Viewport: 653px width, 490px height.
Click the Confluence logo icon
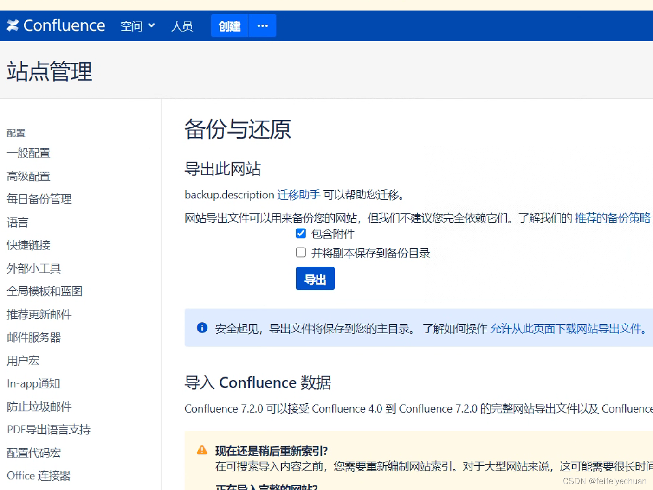13,25
